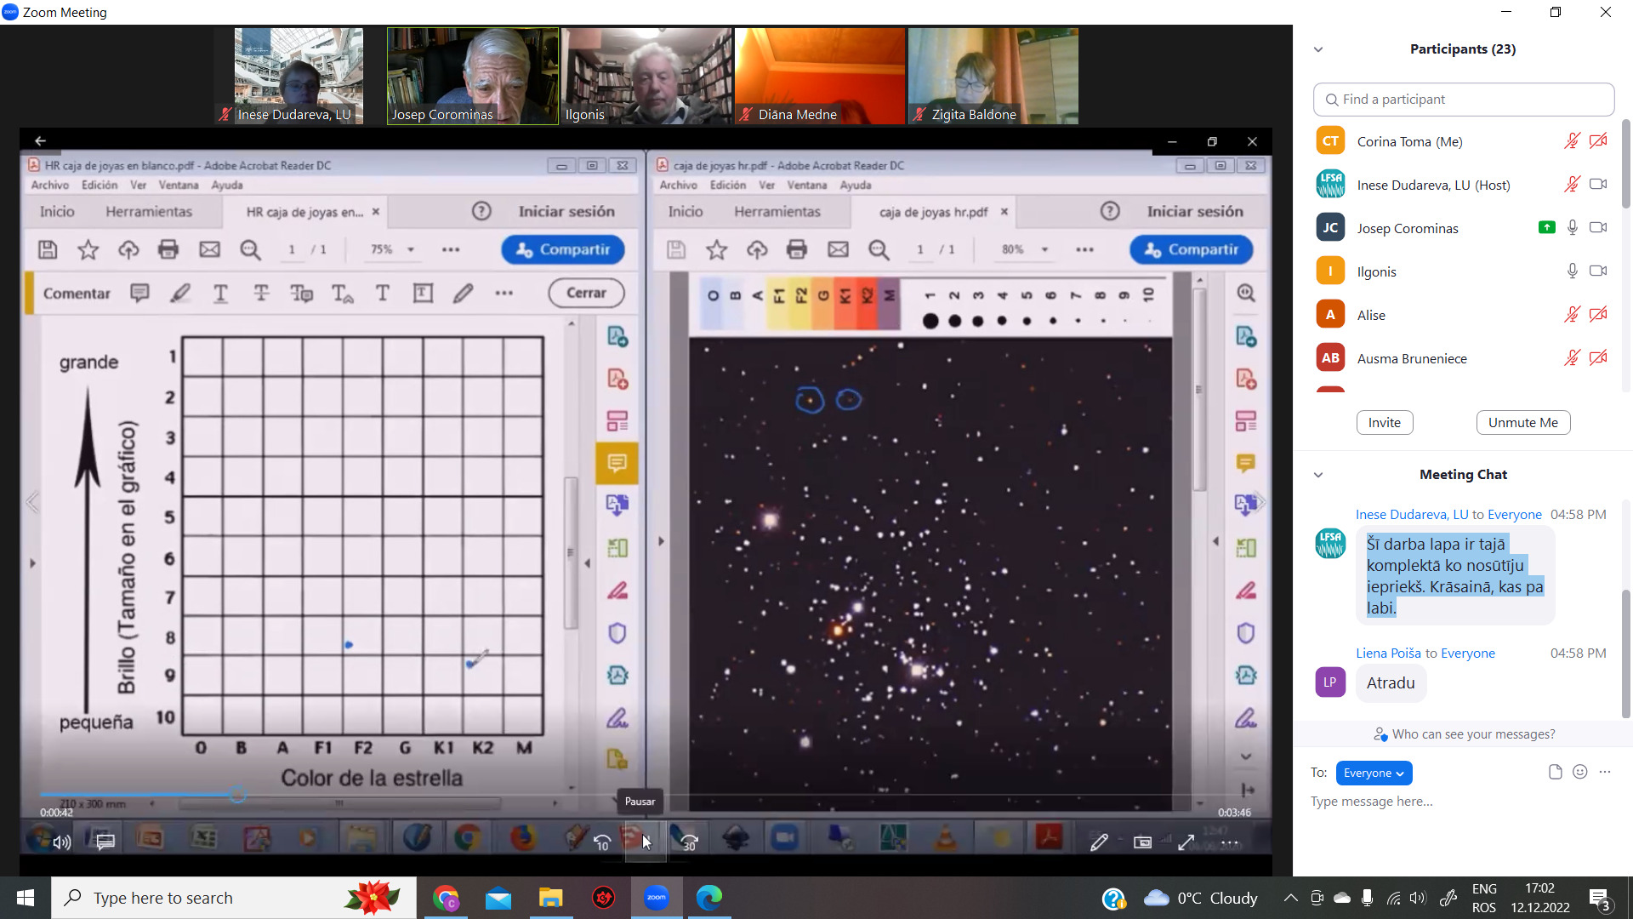Open the Everyone recipient dropdown
This screenshot has height=919, width=1633.
click(1374, 773)
